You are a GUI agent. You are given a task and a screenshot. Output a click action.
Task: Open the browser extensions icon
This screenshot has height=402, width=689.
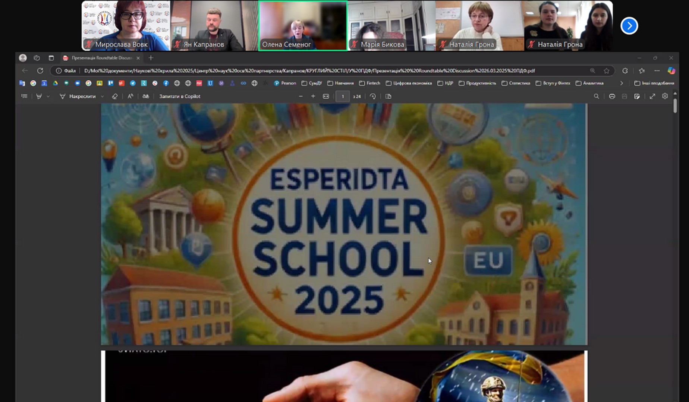point(625,71)
